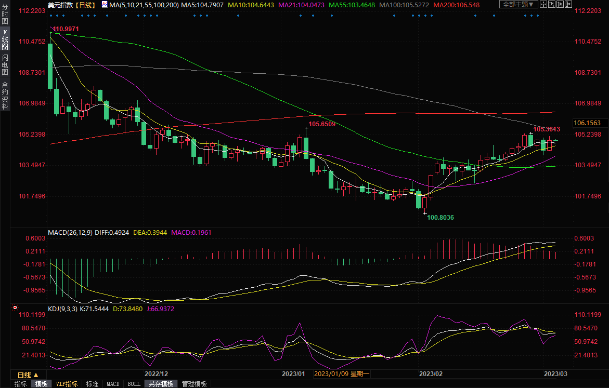Screen dimensions: 609x388
Task: Click the MA indicator chart icon
Action: (x=105, y=5)
